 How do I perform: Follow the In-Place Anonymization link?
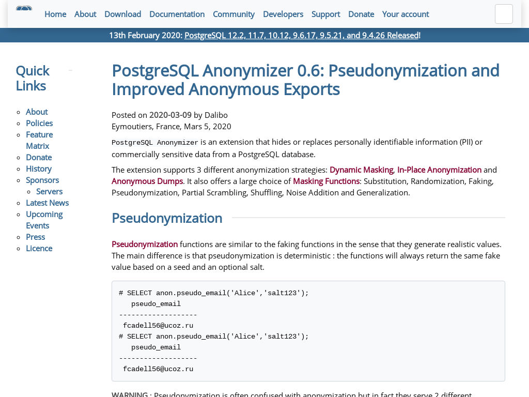(439, 170)
